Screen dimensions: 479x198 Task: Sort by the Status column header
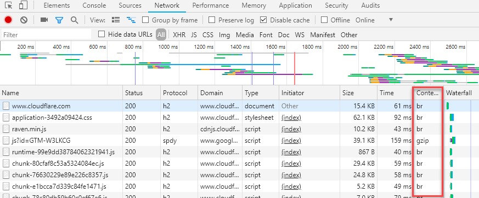point(142,93)
